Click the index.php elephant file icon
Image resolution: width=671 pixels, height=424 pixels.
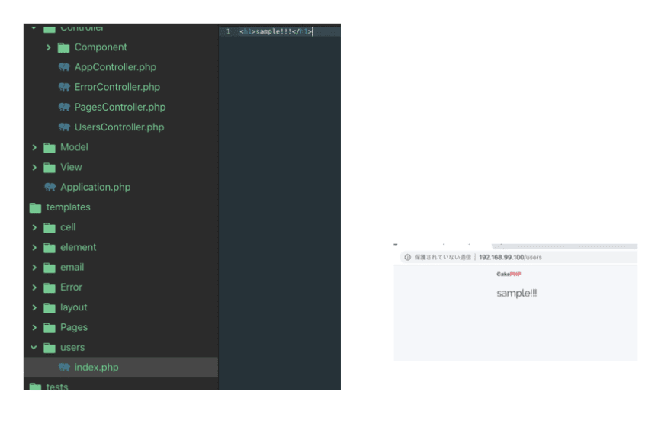pos(64,367)
